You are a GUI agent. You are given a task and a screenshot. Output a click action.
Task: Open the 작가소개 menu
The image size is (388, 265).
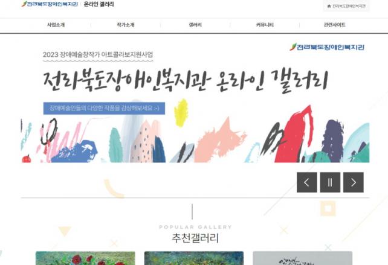[x=126, y=25]
